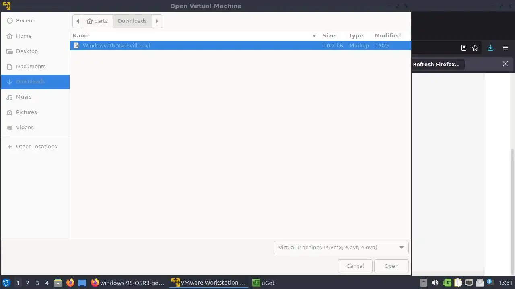The width and height of the screenshot is (515, 289).
Task: Click the 13:29 modified time cell
Action: (x=382, y=45)
